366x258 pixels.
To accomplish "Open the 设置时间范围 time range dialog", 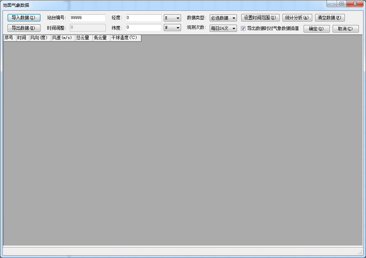I will pyautogui.click(x=260, y=18).
